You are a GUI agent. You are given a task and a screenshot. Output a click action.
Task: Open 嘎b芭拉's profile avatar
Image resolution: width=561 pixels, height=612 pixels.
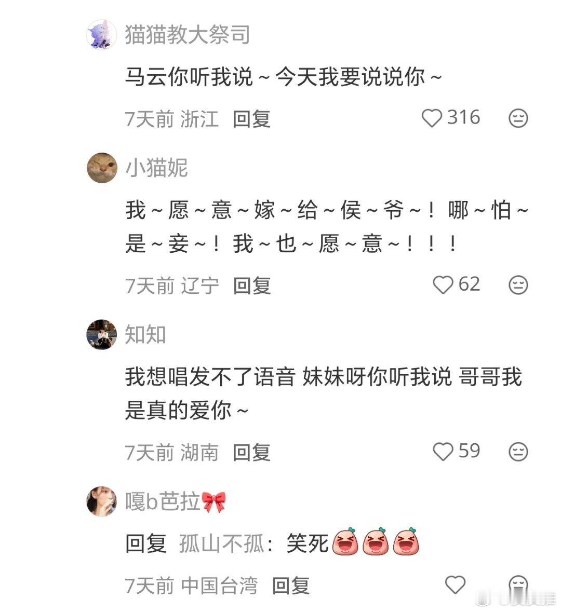click(102, 501)
